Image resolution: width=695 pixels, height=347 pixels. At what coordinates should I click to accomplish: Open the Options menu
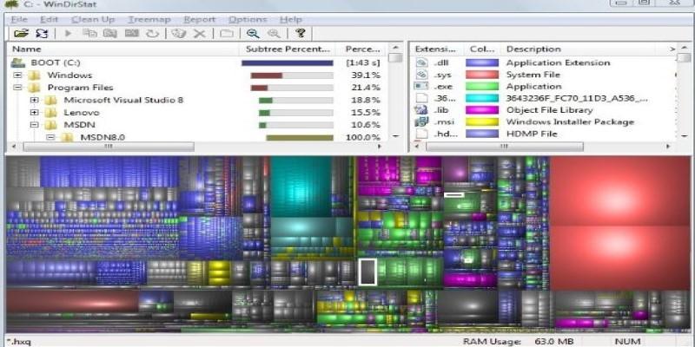[x=248, y=19]
